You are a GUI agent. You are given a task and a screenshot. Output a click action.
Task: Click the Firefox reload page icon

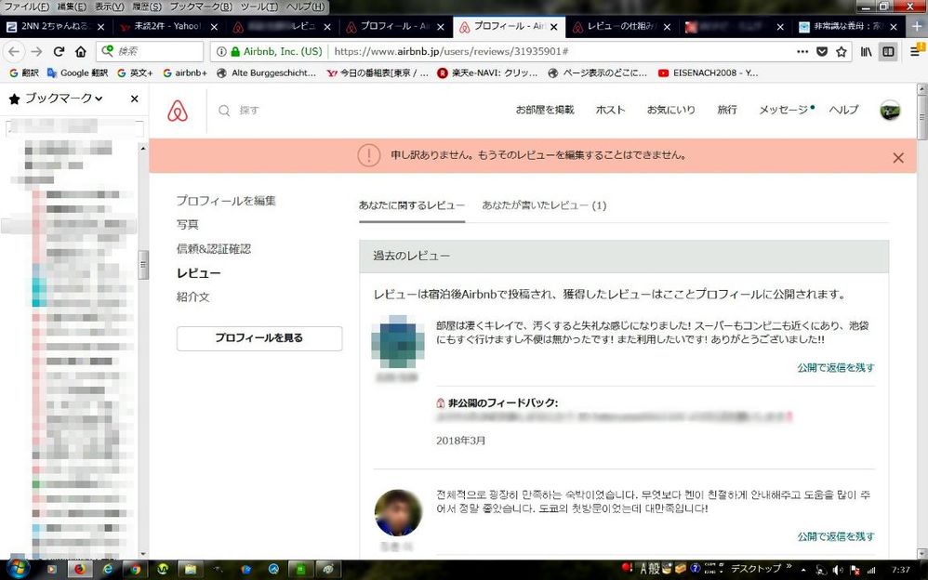pyautogui.click(x=59, y=52)
